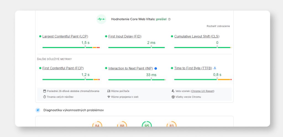Open Largest Contentful Paint (LCP) link
283x137 pixels.
[x=65, y=36]
